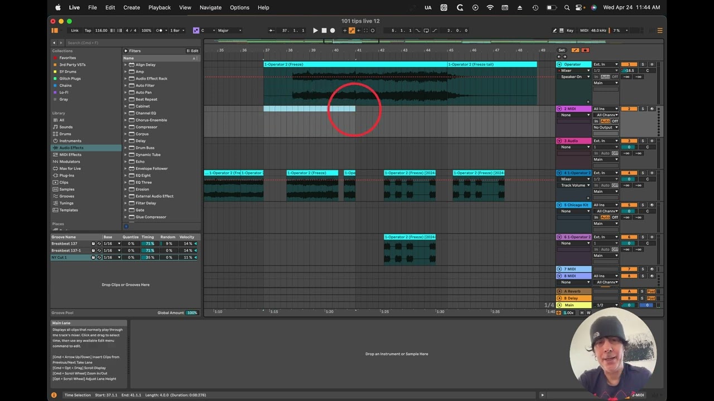Image resolution: width=714 pixels, height=401 pixels.
Task: Open the Playback menu
Action: (x=160, y=7)
